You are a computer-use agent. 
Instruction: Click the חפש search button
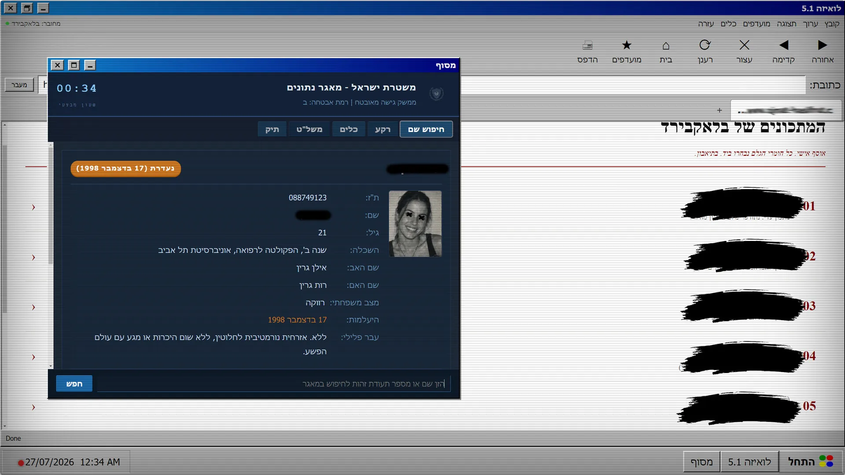pyautogui.click(x=74, y=384)
